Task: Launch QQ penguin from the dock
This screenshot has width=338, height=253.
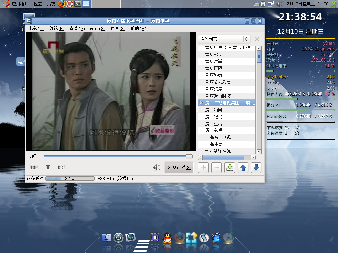Action: (167, 238)
